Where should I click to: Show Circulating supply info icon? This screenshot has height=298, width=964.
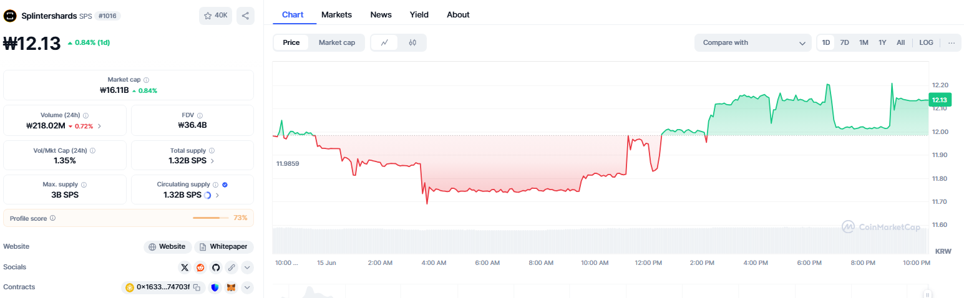pos(216,185)
